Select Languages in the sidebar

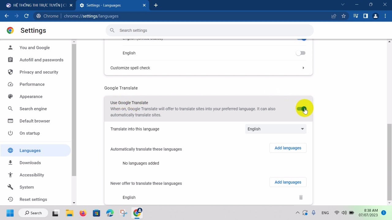[36, 150]
